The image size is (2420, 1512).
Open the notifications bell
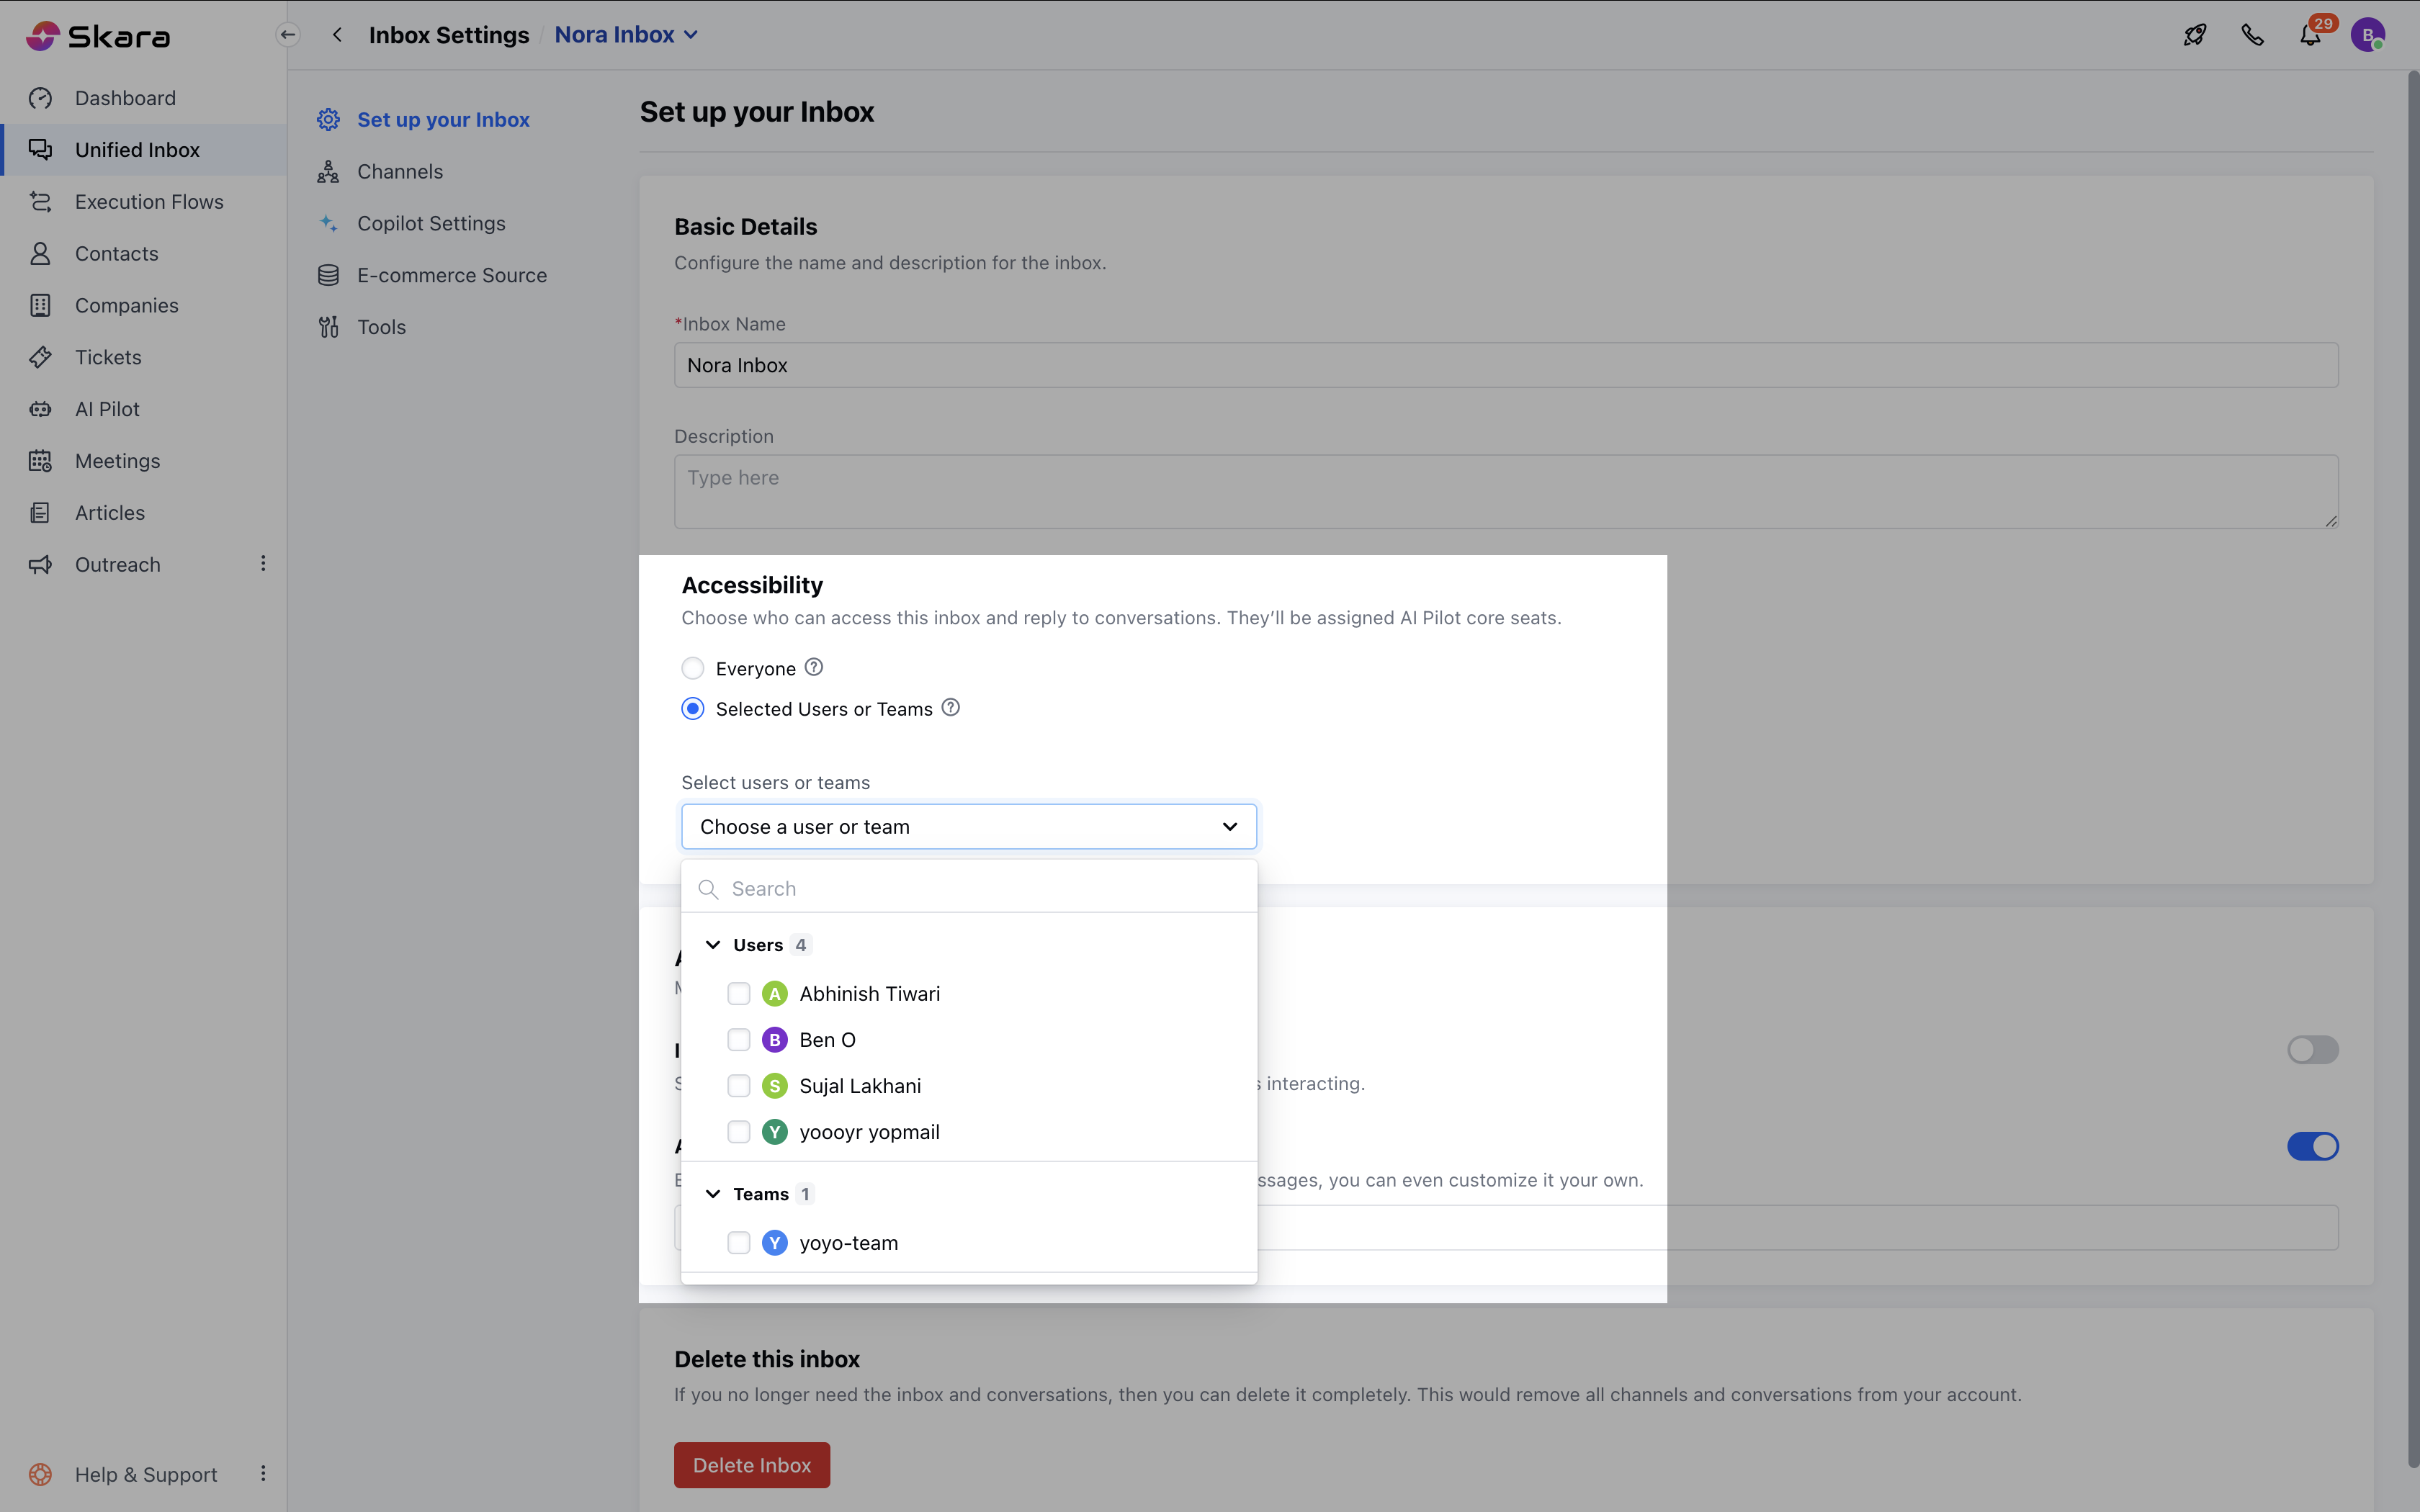click(x=2309, y=36)
